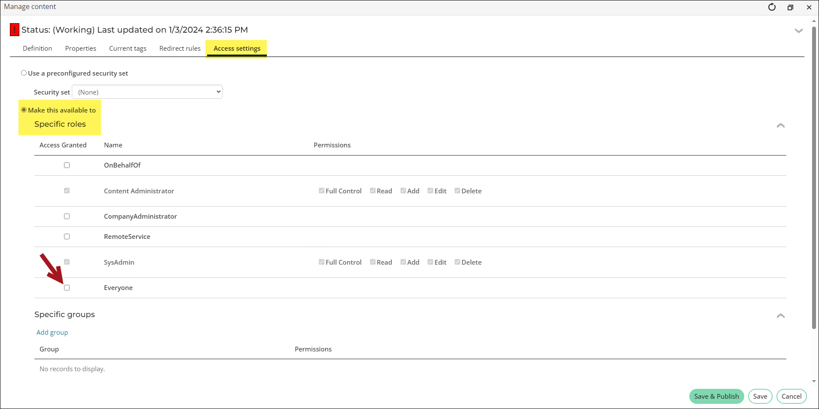The height and width of the screenshot is (409, 819).
Task: Click the No records to display text
Action: pyautogui.click(x=72, y=369)
